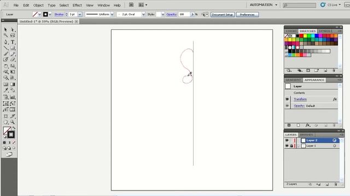Select the Artboard tool

point(5,116)
